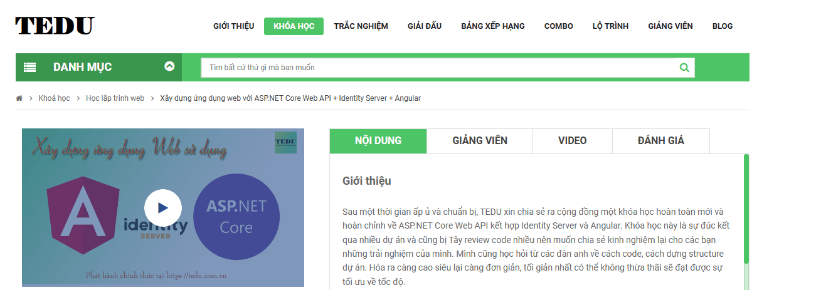Image resolution: width=816 pixels, height=290 pixels.
Task: Open the BLOG menu item
Action: tap(723, 26)
